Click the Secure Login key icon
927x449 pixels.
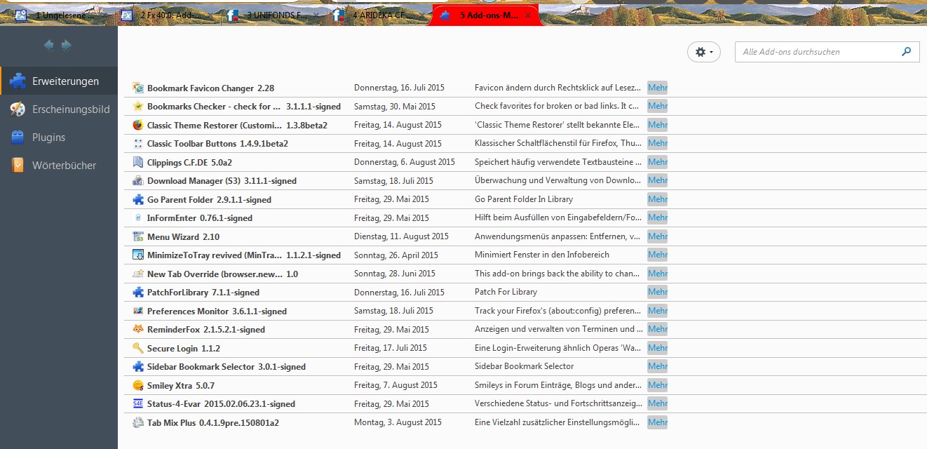pyautogui.click(x=138, y=348)
